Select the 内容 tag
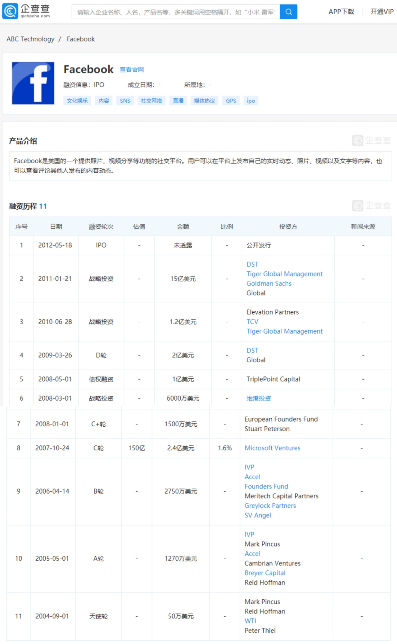 (x=104, y=101)
